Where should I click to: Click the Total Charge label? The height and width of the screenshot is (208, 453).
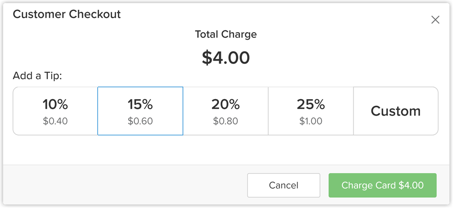coord(226,34)
